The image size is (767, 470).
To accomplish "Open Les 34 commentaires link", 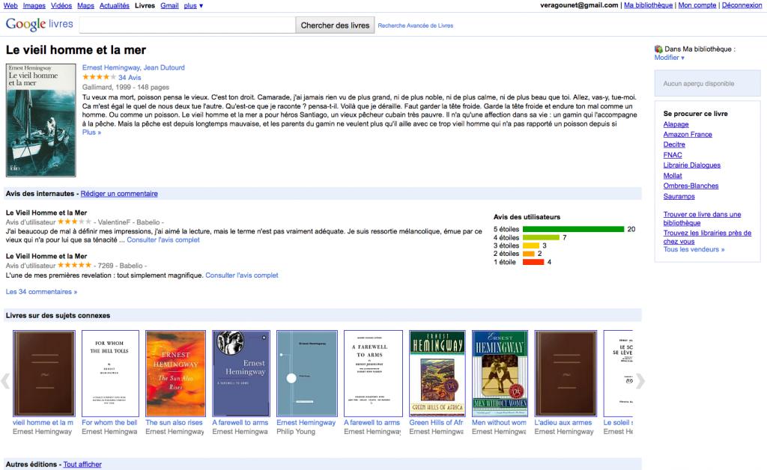I will point(42,292).
